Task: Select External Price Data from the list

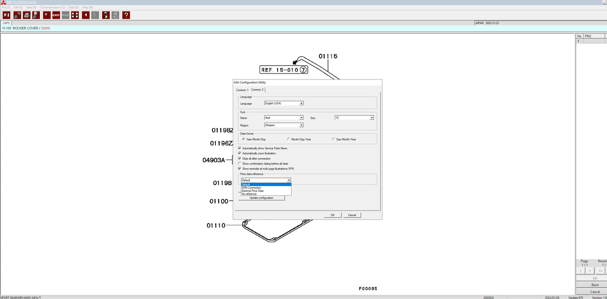Action: click(x=253, y=191)
